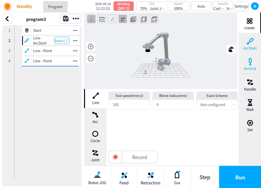Click the Tool speed input field

click(129, 105)
